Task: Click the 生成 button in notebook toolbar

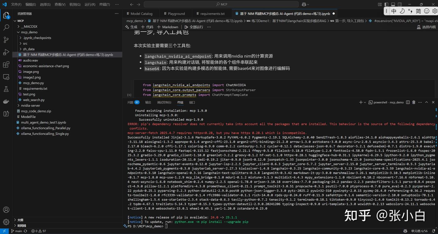Action: 131,27
